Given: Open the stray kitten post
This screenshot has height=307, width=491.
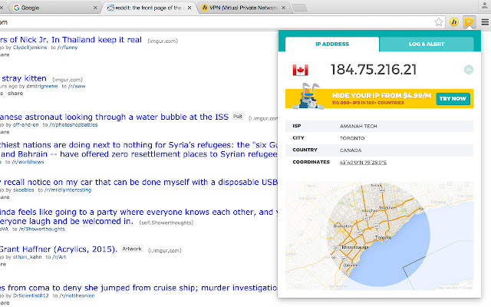Looking at the screenshot, I should click(x=24, y=78).
